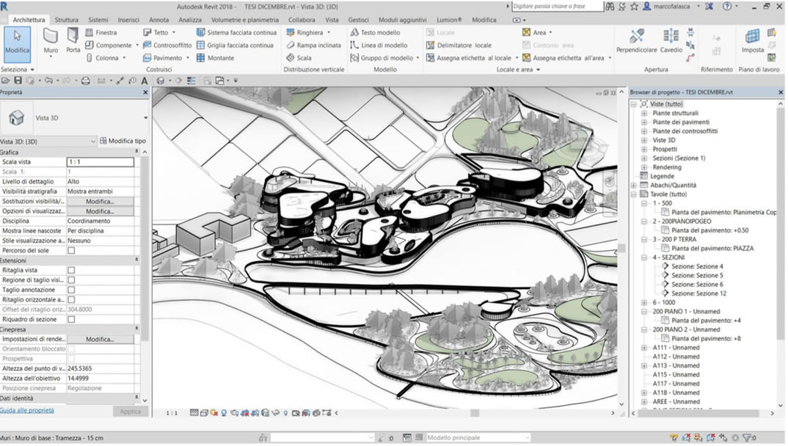Screen dimensions: 788x446
Task: Select the Cavedio shaft tool
Action: pos(671,40)
